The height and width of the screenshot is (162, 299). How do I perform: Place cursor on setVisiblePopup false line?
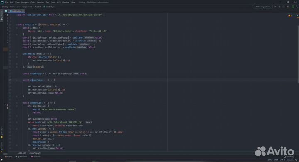pyautogui.click(x=45, y=93)
